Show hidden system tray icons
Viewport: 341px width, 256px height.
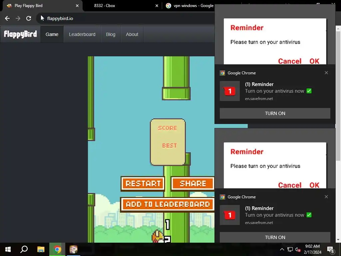pos(282,249)
